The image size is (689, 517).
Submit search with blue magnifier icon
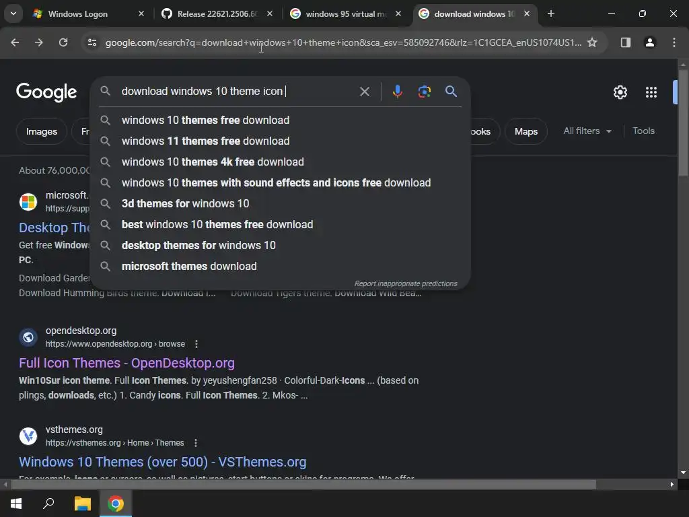451,92
